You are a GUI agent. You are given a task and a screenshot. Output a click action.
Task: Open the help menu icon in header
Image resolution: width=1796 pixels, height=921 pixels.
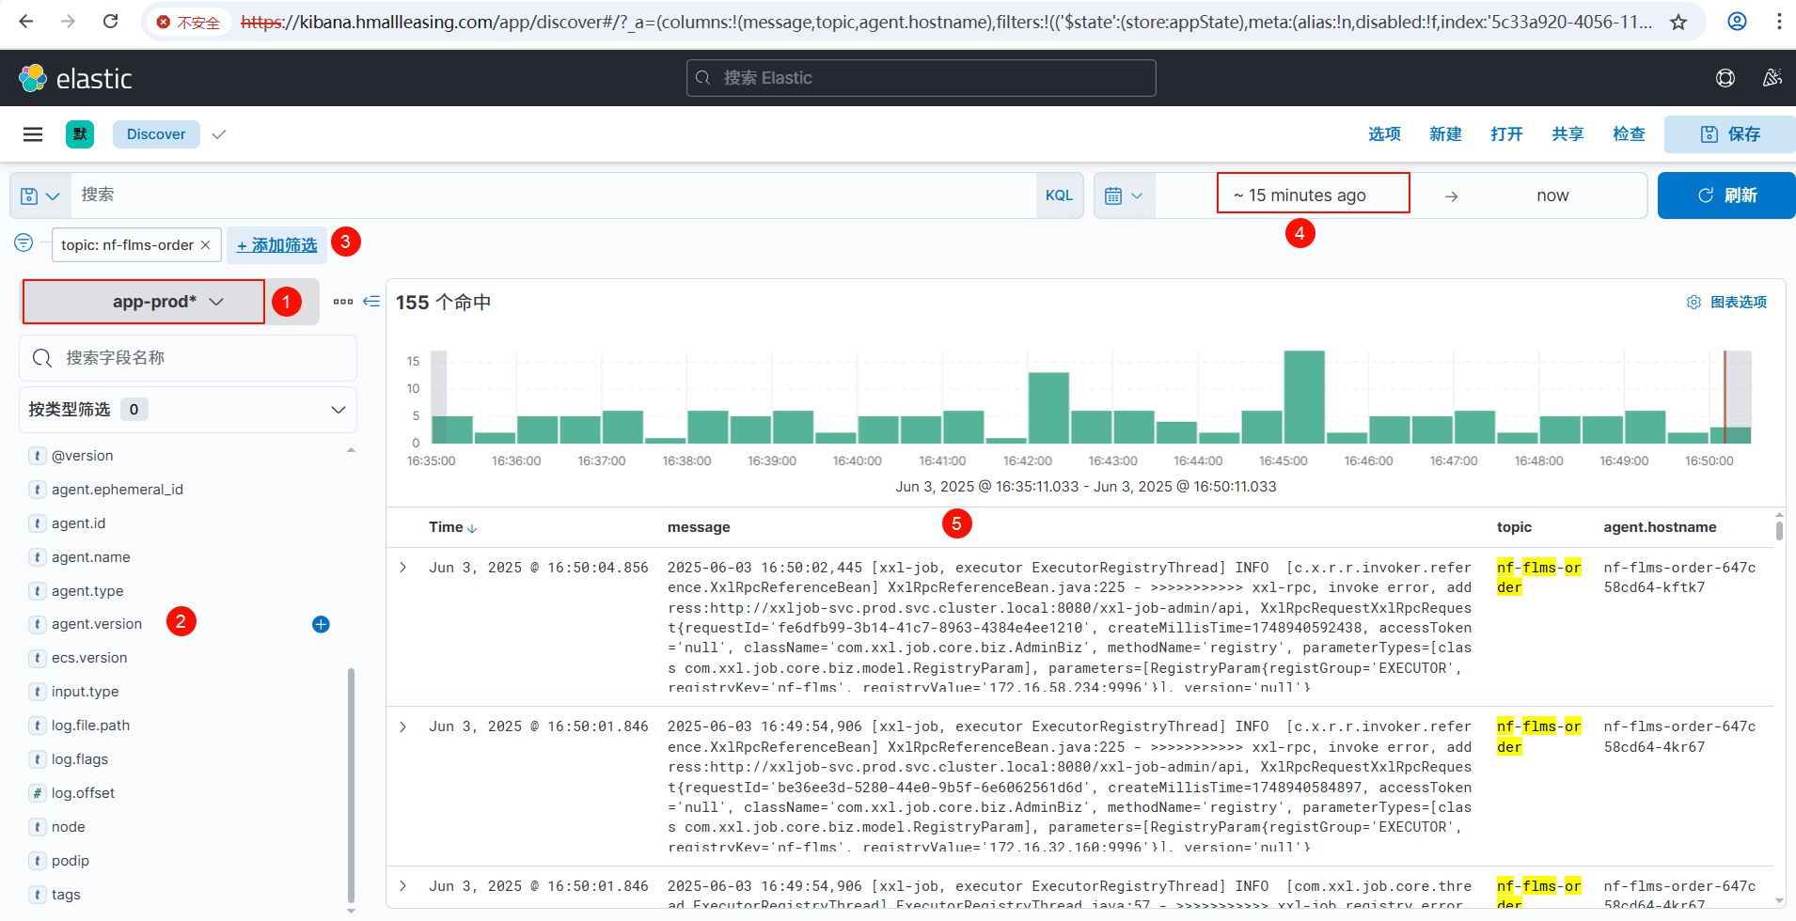coord(1725,78)
